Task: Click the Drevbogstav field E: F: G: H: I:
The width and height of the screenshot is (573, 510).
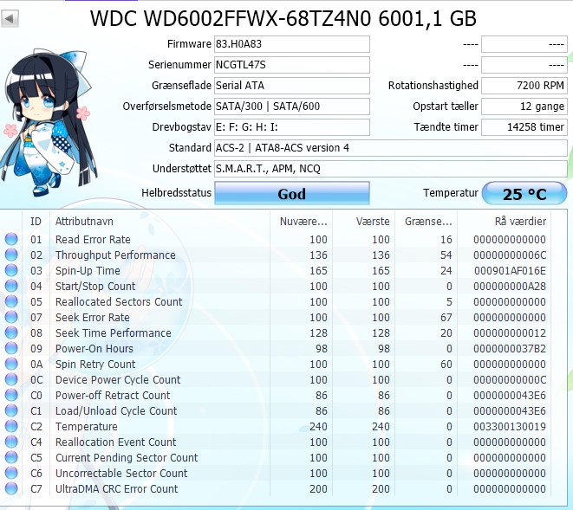Action: tap(292, 127)
